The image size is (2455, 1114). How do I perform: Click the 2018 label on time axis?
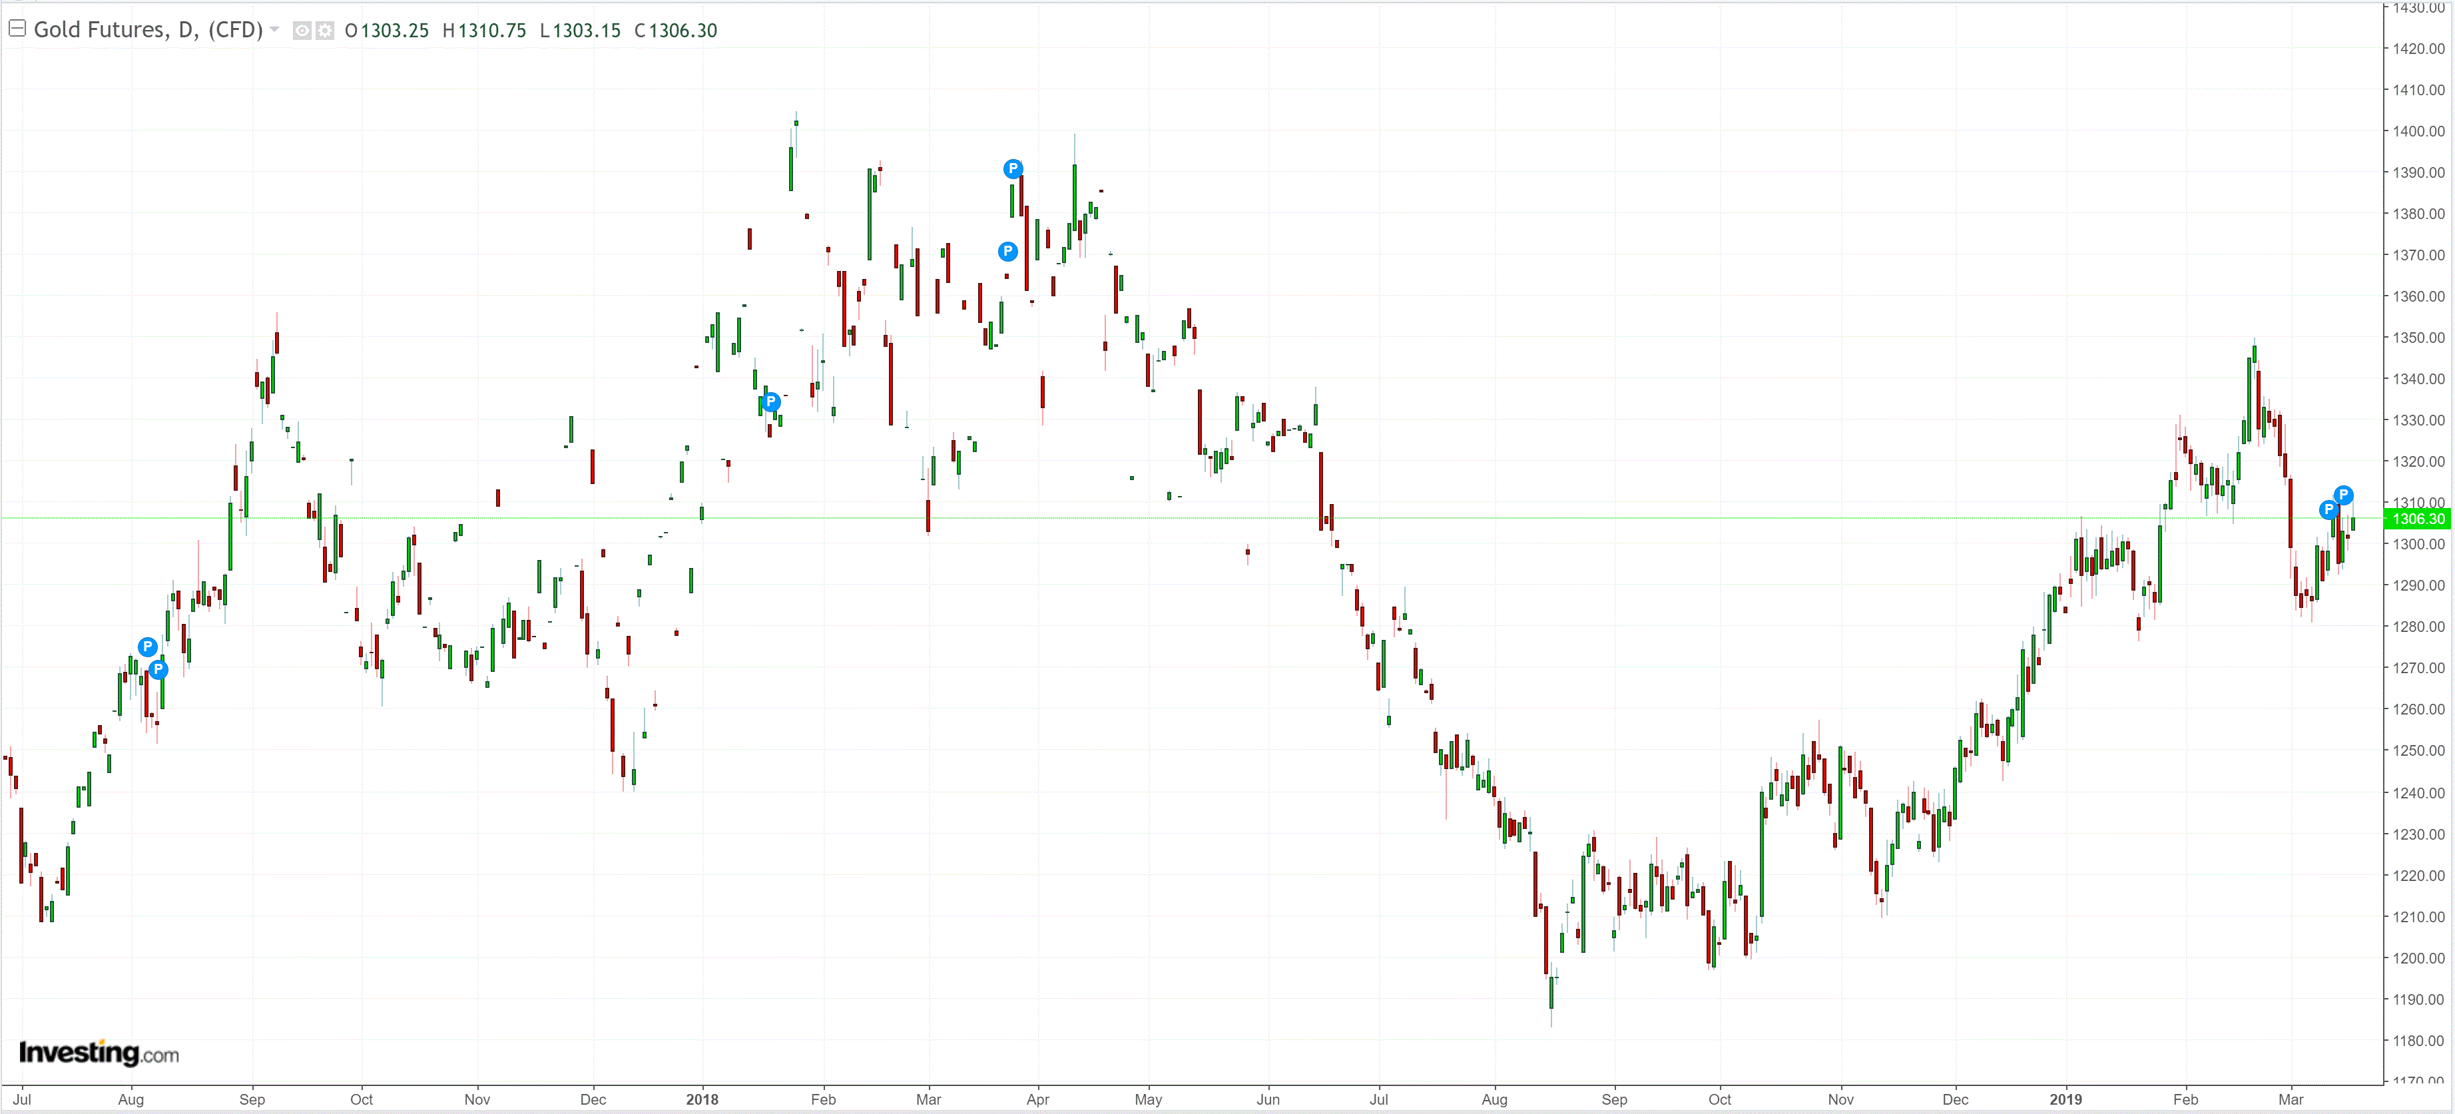pos(702,1099)
